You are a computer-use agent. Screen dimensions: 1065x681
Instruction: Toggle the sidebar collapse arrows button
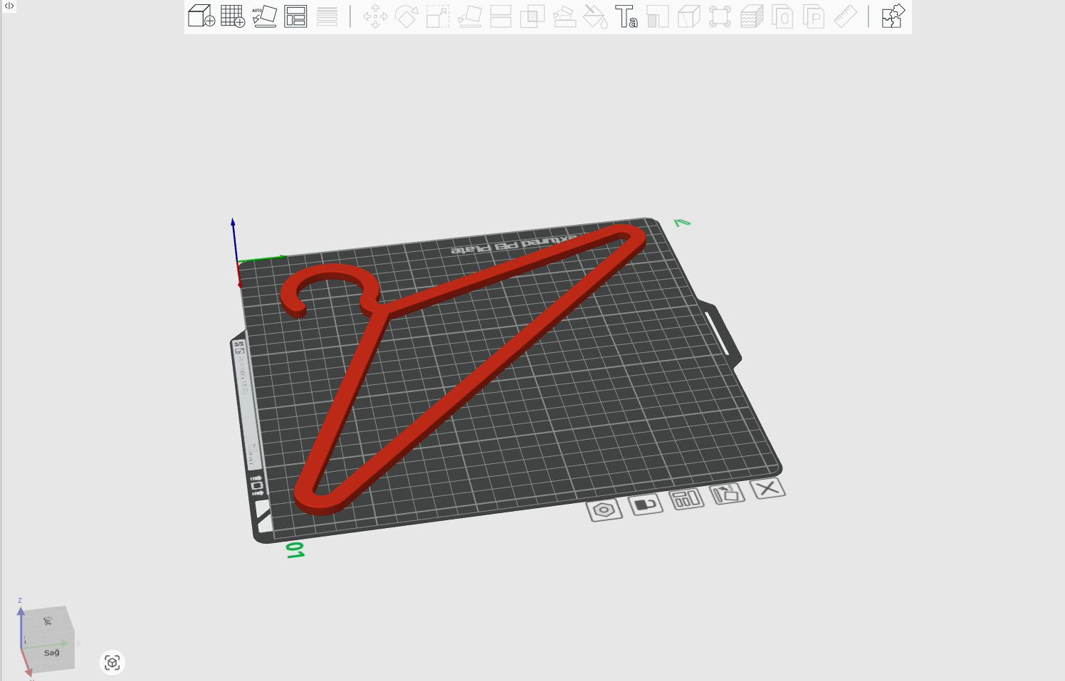click(x=9, y=6)
